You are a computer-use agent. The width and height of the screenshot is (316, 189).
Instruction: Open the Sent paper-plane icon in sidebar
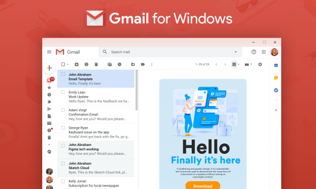point(49,109)
